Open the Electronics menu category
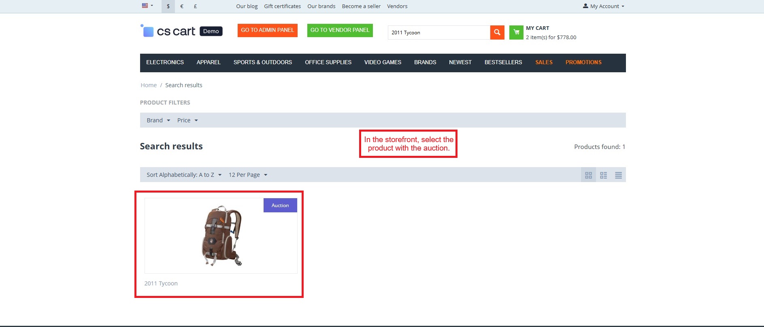Image resolution: width=764 pixels, height=327 pixels. (165, 63)
